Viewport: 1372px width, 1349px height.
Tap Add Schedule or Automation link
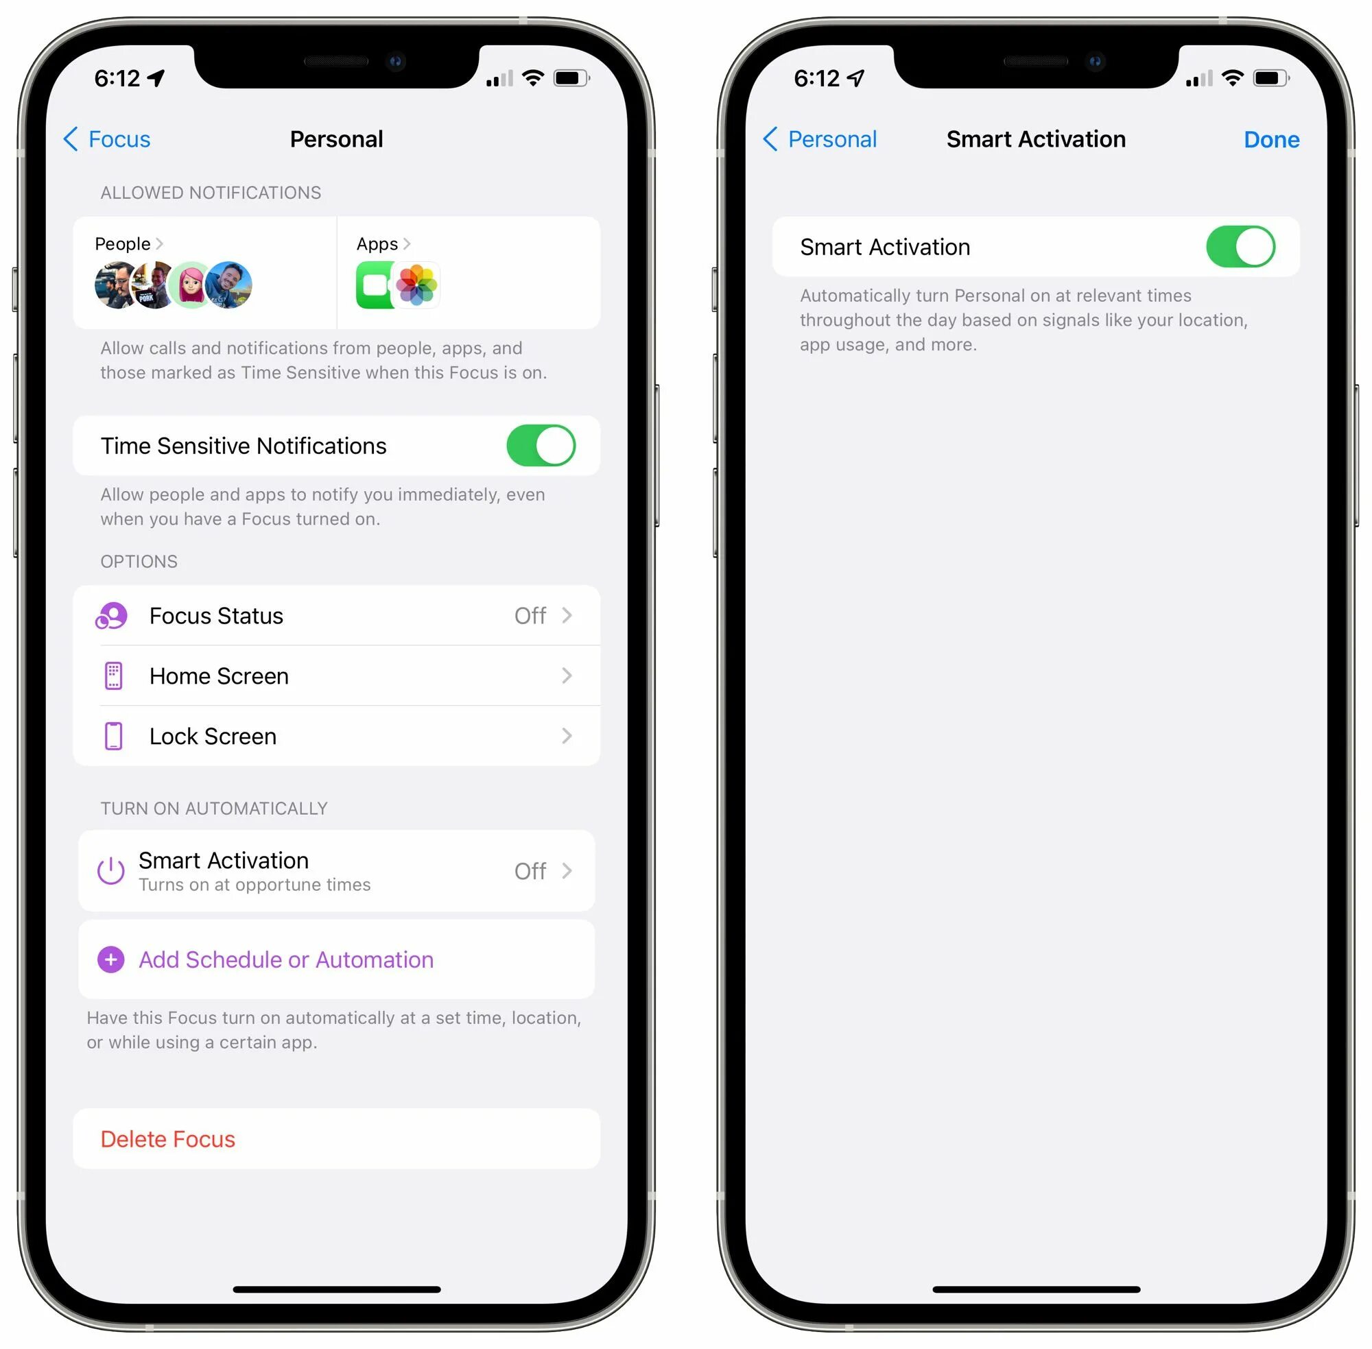pyautogui.click(x=339, y=959)
